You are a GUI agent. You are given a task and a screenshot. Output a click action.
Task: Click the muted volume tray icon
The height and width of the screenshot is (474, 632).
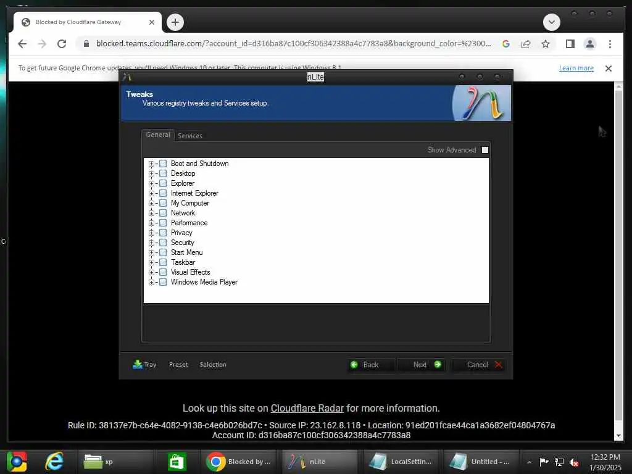(574, 462)
